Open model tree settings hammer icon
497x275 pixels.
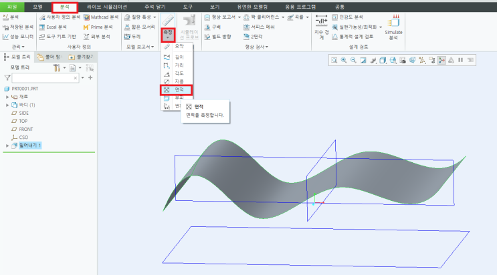click(x=56, y=67)
